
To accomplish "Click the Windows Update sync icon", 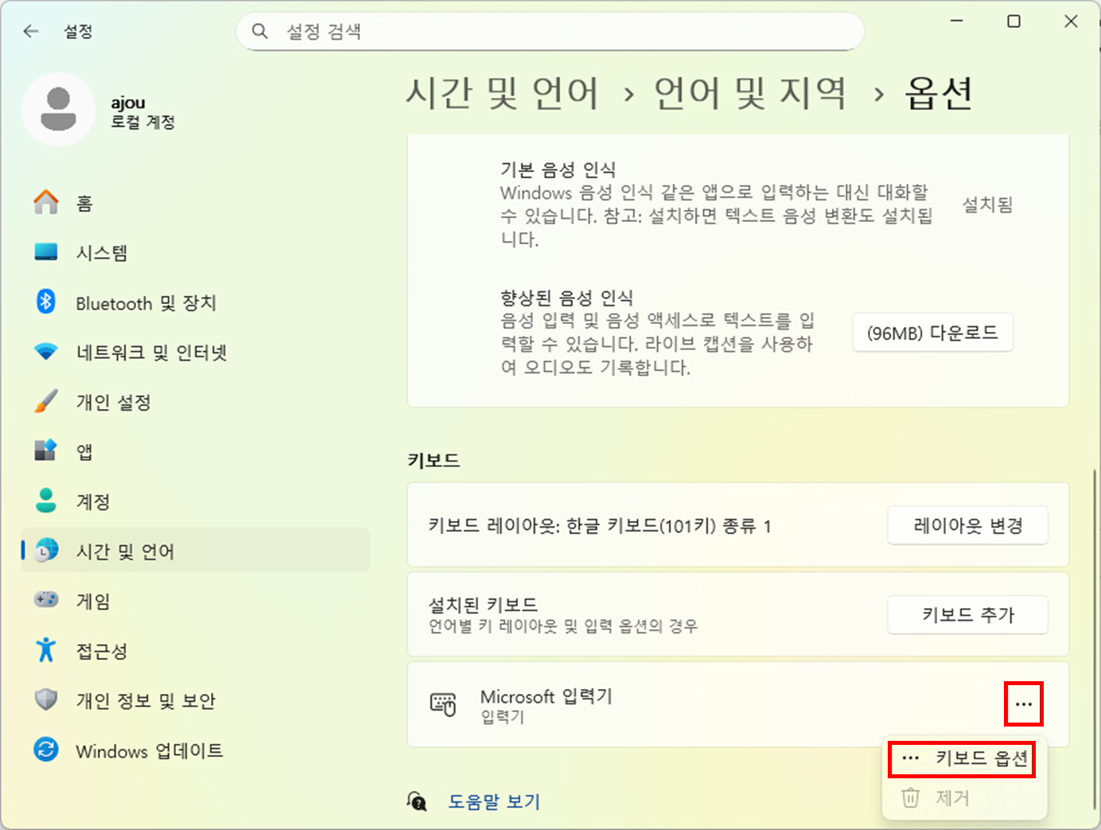I will (x=46, y=750).
